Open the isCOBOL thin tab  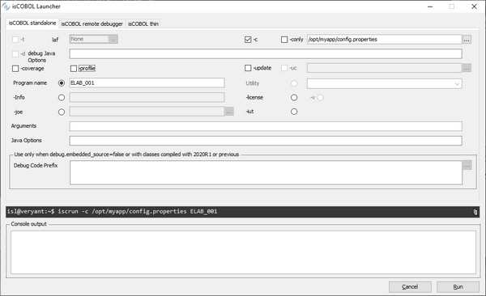pos(143,23)
